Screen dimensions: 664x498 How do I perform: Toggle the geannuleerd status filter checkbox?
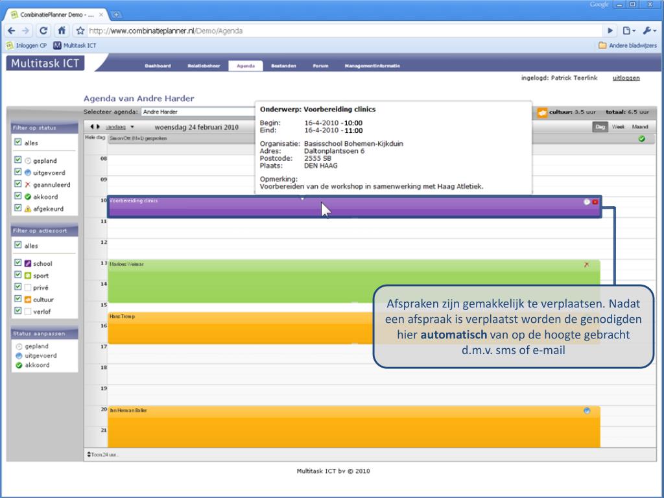click(18, 184)
